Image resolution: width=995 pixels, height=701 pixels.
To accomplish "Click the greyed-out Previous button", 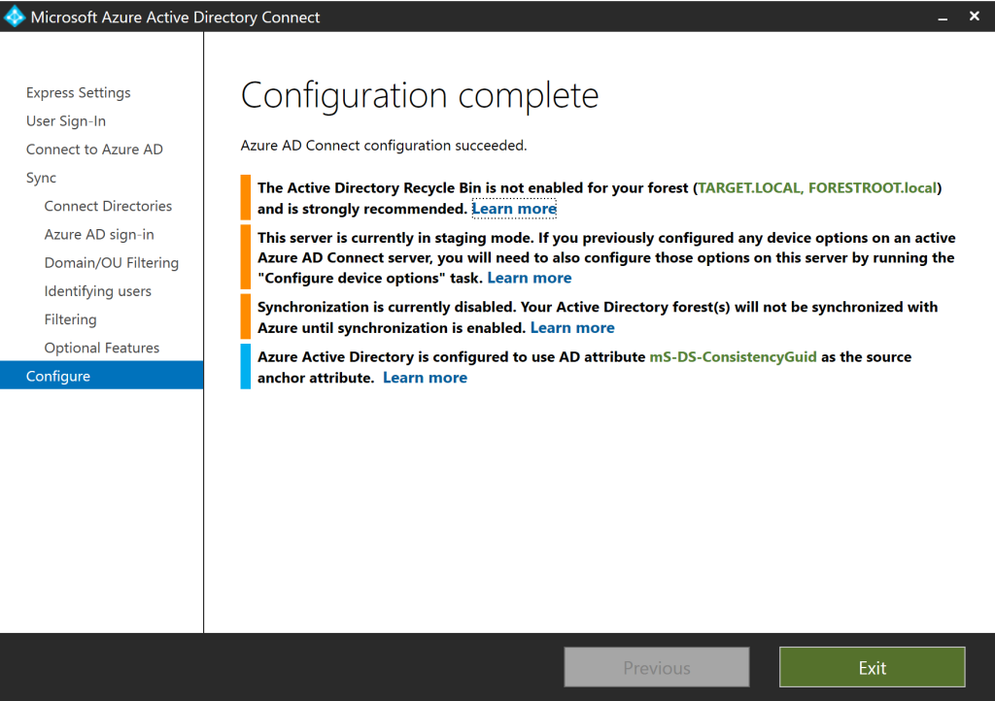I will [657, 667].
